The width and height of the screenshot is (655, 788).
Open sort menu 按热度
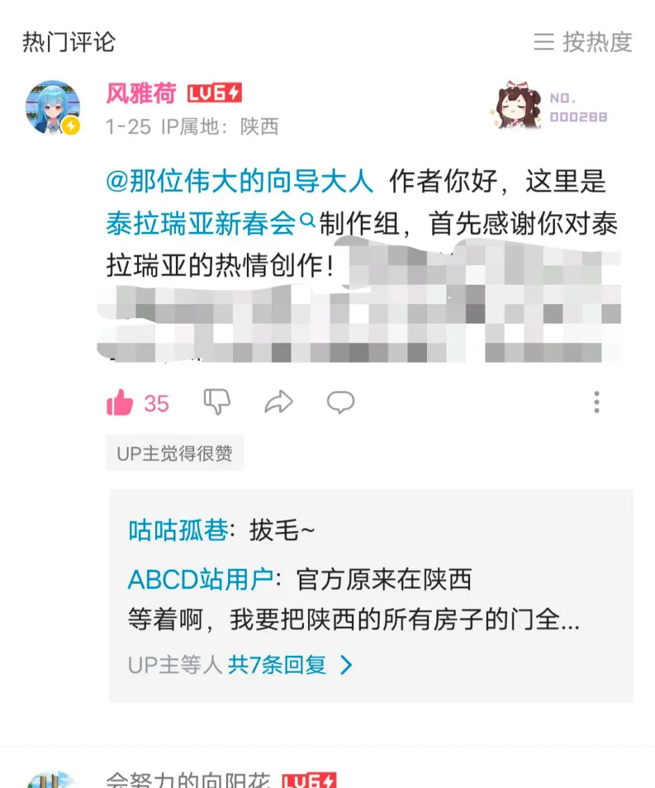pos(583,42)
